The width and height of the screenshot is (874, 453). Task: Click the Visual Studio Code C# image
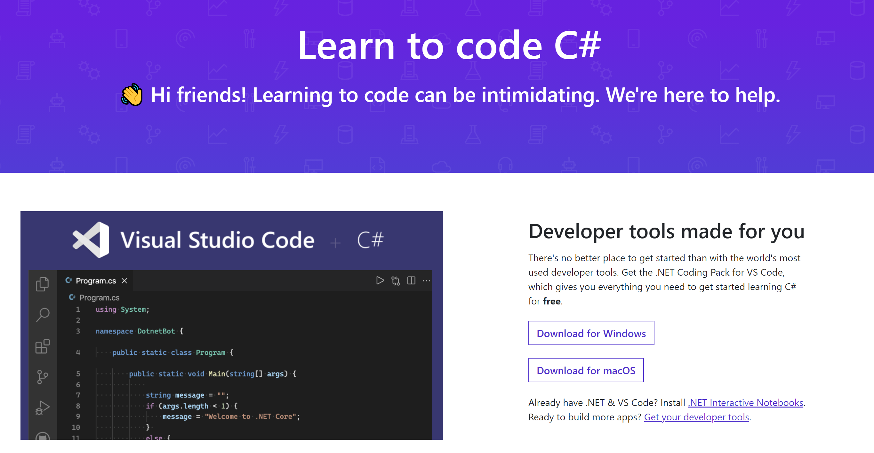[231, 325]
